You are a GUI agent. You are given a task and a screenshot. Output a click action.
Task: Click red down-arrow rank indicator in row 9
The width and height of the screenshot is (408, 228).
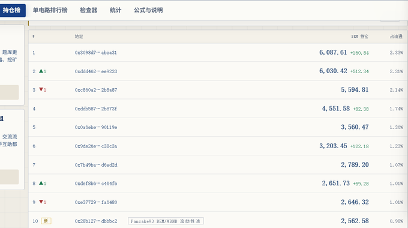click(43, 202)
